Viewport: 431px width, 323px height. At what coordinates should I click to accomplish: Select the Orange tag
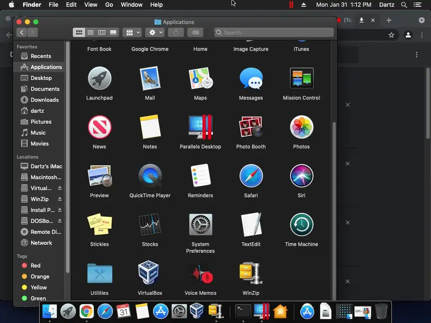coord(39,277)
